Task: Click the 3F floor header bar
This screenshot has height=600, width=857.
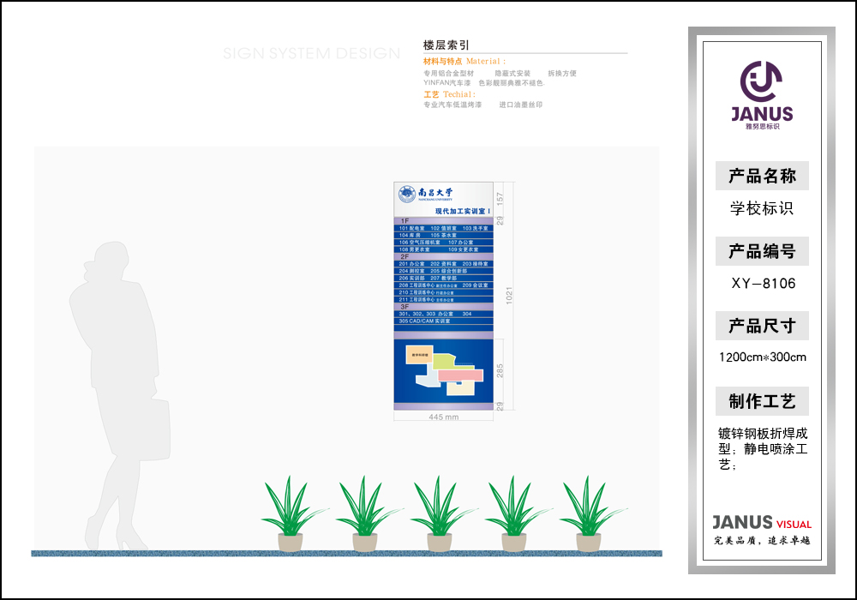Action: [444, 306]
